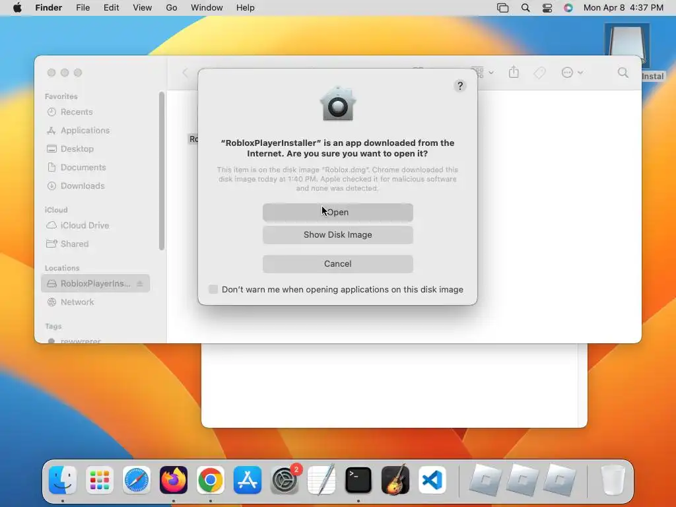Eject the RobloxPlayerInstaller disk image
This screenshot has height=507, width=676.
coord(140,284)
